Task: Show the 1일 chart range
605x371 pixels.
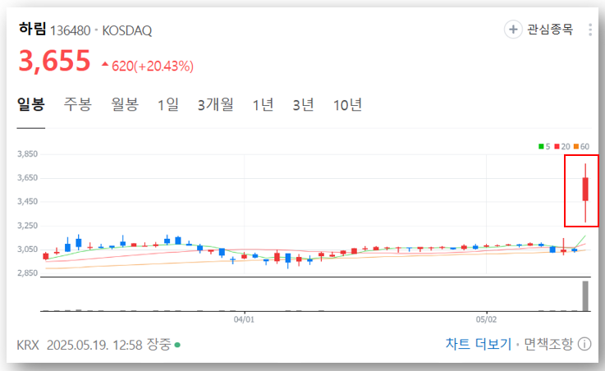Action: [168, 104]
